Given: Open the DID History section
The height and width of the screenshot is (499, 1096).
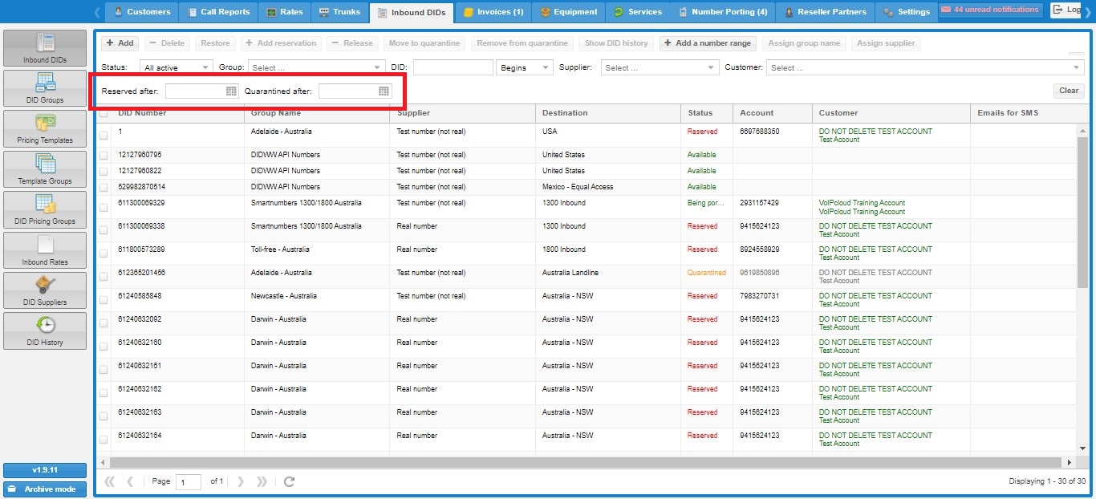Looking at the screenshot, I should [x=45, y=331].
